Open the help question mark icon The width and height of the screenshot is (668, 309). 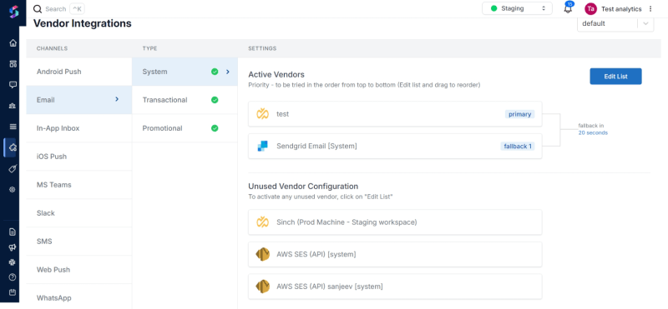tap(13, 277)
